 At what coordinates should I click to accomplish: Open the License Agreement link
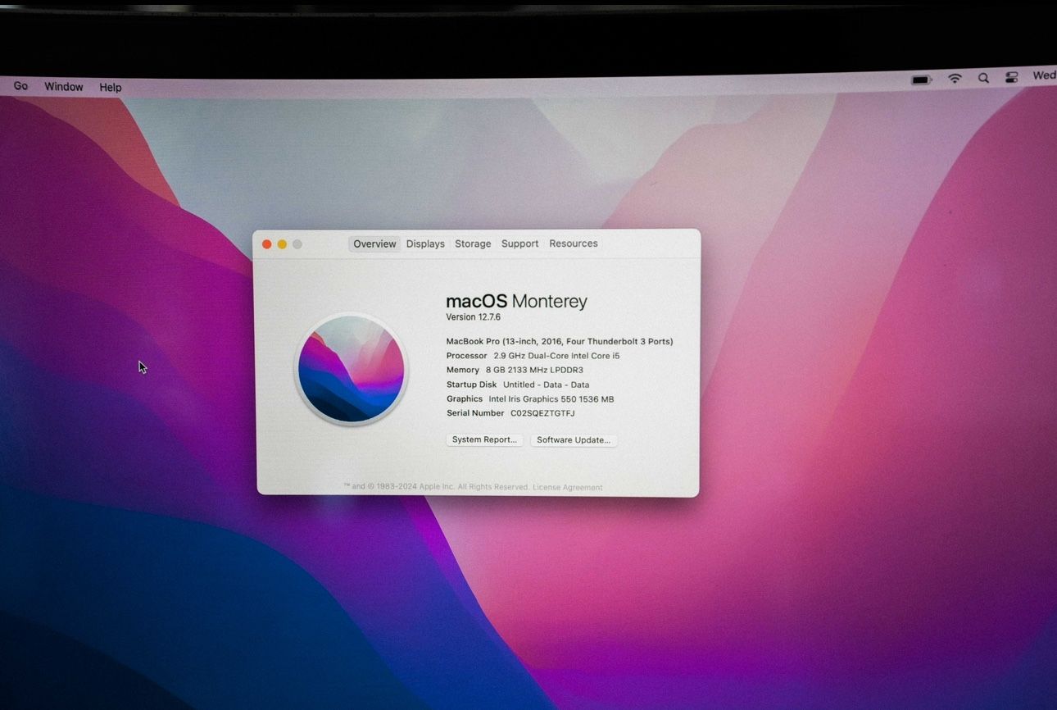pyautogui.click(x=567, y=488)
